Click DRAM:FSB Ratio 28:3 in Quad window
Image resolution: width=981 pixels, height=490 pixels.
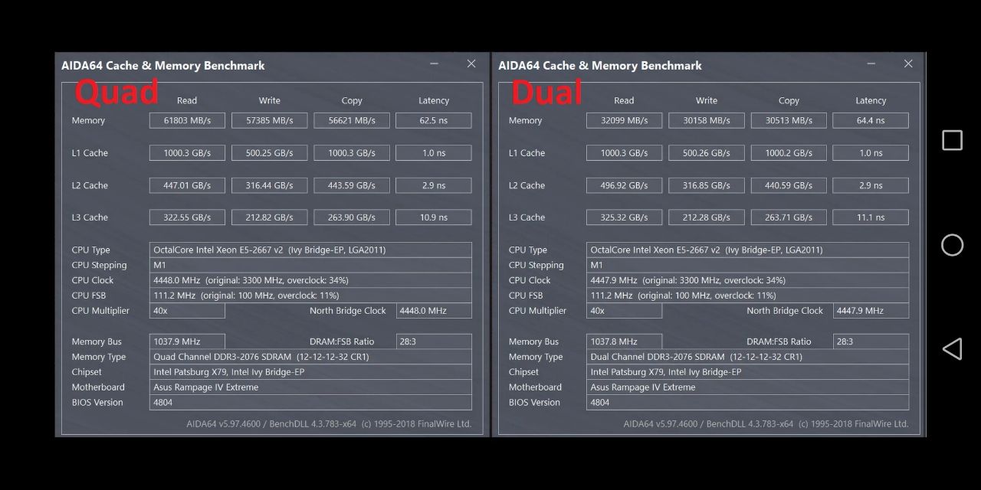(x=434, y=341)
